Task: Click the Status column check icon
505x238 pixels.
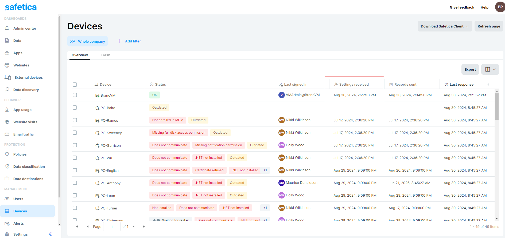Action: coord(151,84)
